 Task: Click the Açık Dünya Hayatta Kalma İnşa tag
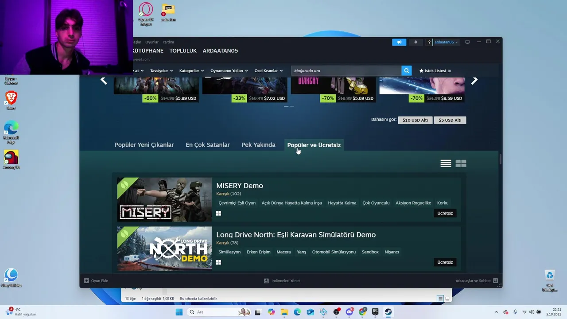click(x=292, y=203)
